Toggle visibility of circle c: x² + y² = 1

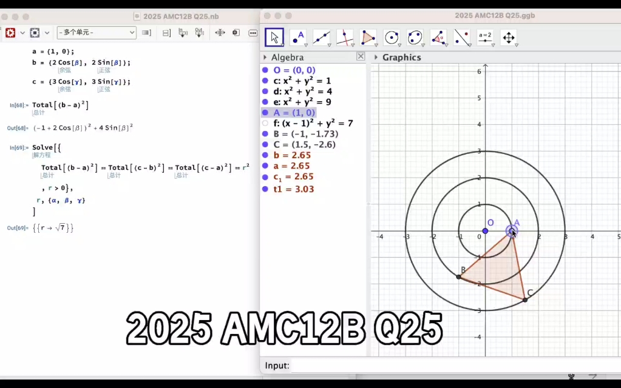point(265,81)
